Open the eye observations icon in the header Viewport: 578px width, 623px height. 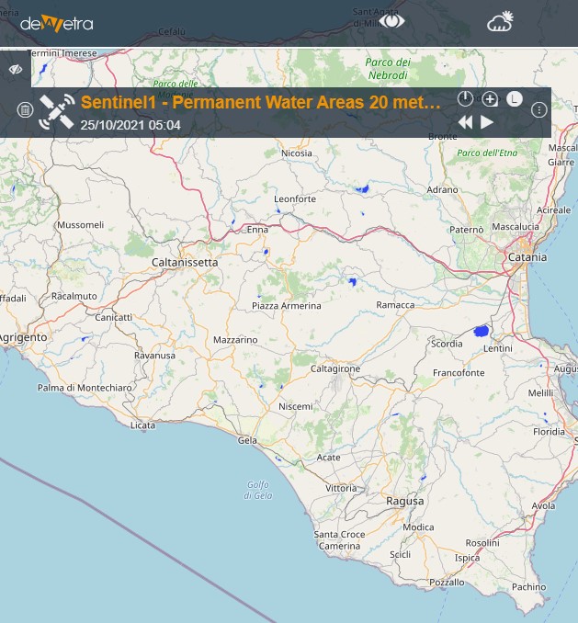(x=391, y=20)
